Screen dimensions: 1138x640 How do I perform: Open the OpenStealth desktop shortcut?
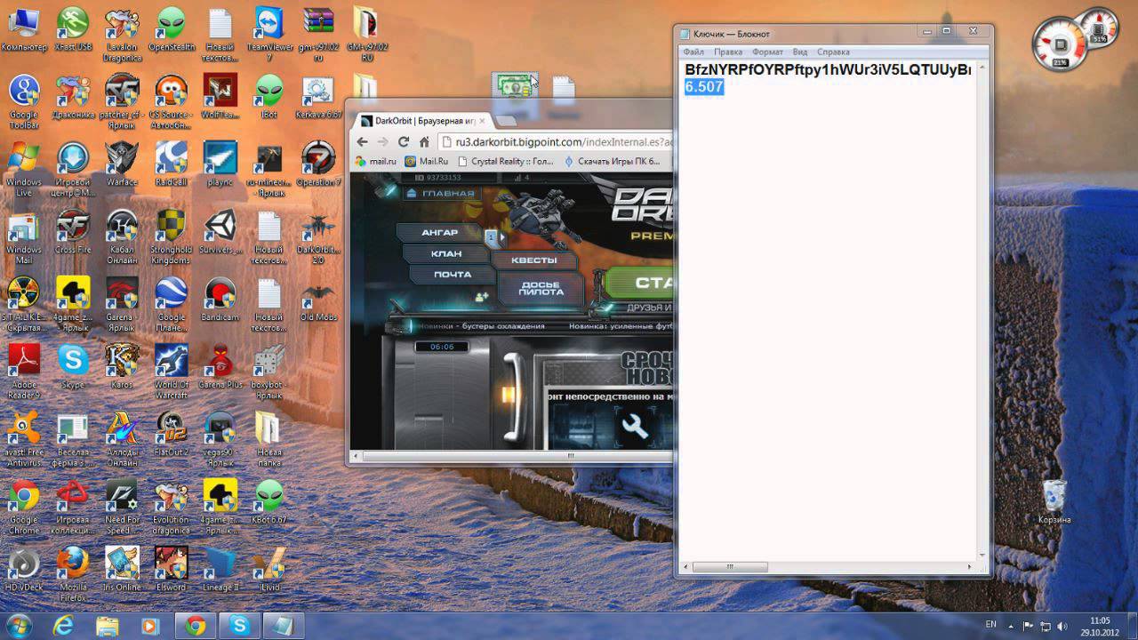click(171, 28)
